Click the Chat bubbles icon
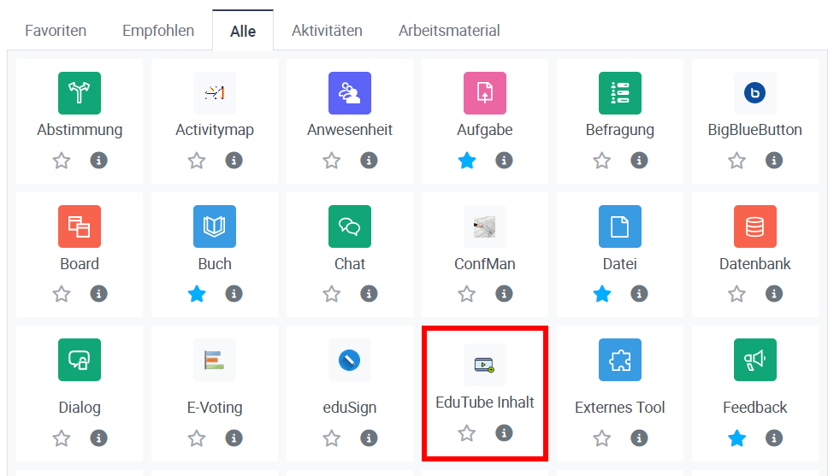This screenshot has height=476, width=834. pos(350,226)
